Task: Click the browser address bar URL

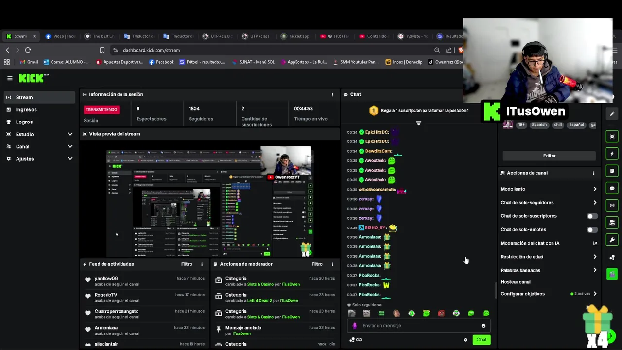Action: point(151,50)
